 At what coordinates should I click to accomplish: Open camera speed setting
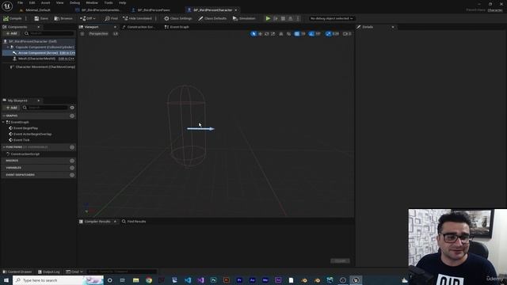[x=347, y=34]
